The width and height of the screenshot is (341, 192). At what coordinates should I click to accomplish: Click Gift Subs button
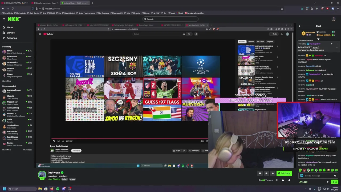[284, 173]
